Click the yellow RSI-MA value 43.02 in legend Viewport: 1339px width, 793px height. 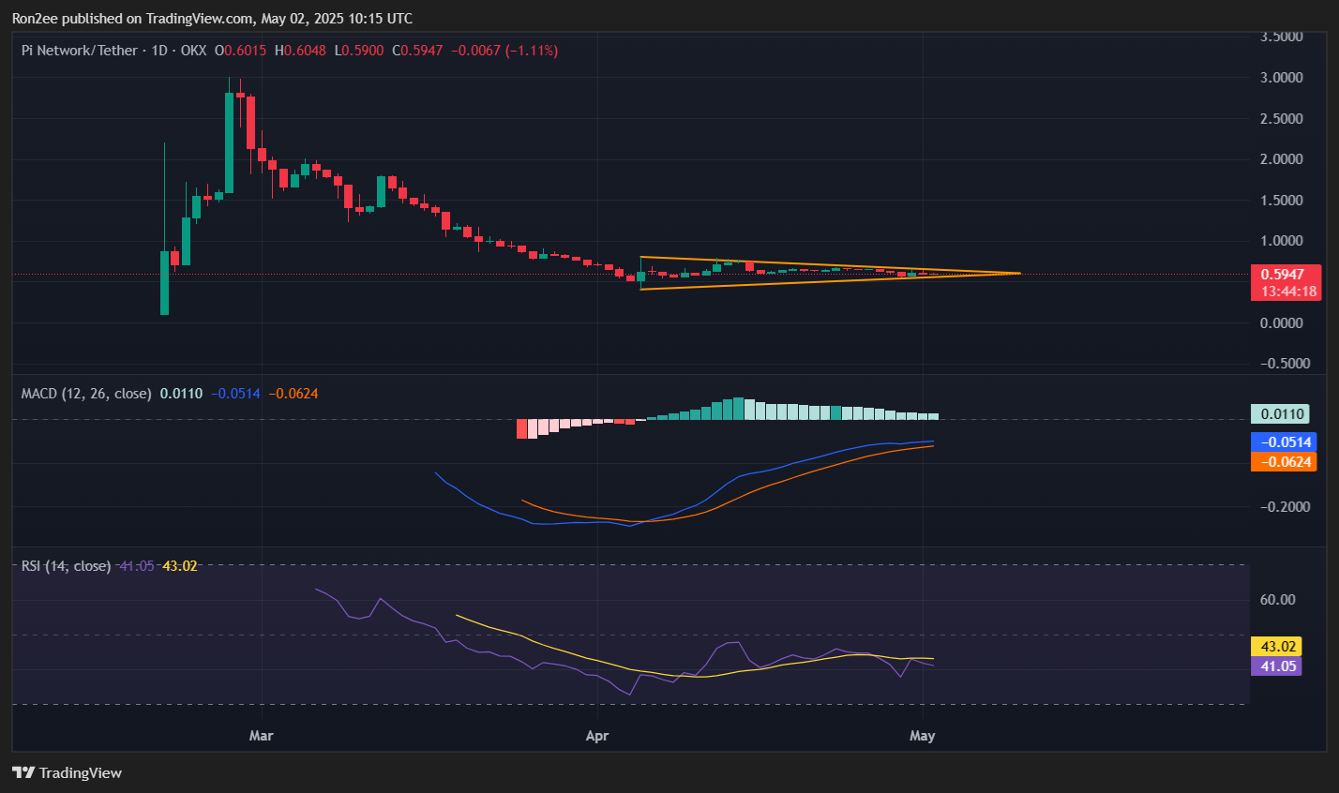coord(180,566)
